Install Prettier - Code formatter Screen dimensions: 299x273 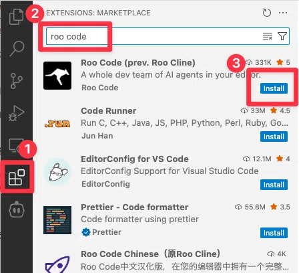pos(274,233)
